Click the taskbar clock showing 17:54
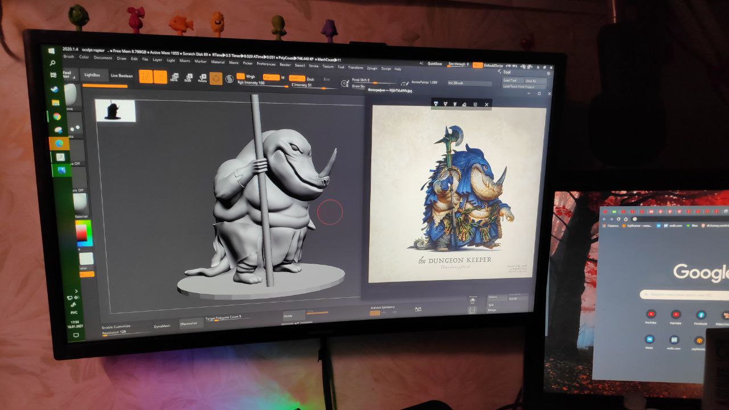This screenshot has width=729, height=410. tap(76, 322)
